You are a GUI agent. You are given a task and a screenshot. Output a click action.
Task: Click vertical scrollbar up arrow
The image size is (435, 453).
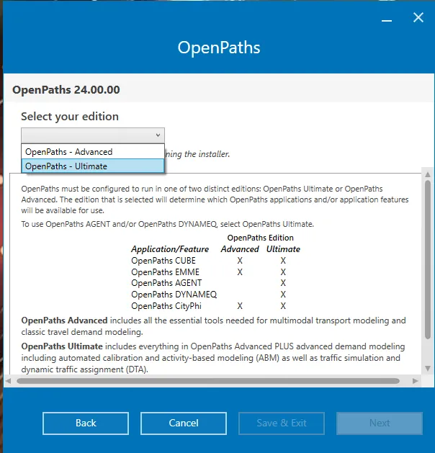tap(428, 174)
